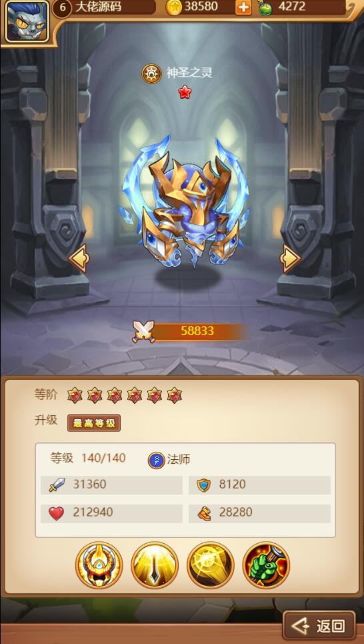Tap the first rank star gem
The height and width of the screenshot is (644, 364).
[x=75, y=395]
